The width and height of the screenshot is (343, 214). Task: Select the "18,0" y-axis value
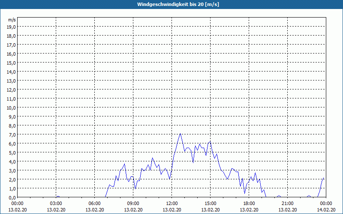click(12, 36)
